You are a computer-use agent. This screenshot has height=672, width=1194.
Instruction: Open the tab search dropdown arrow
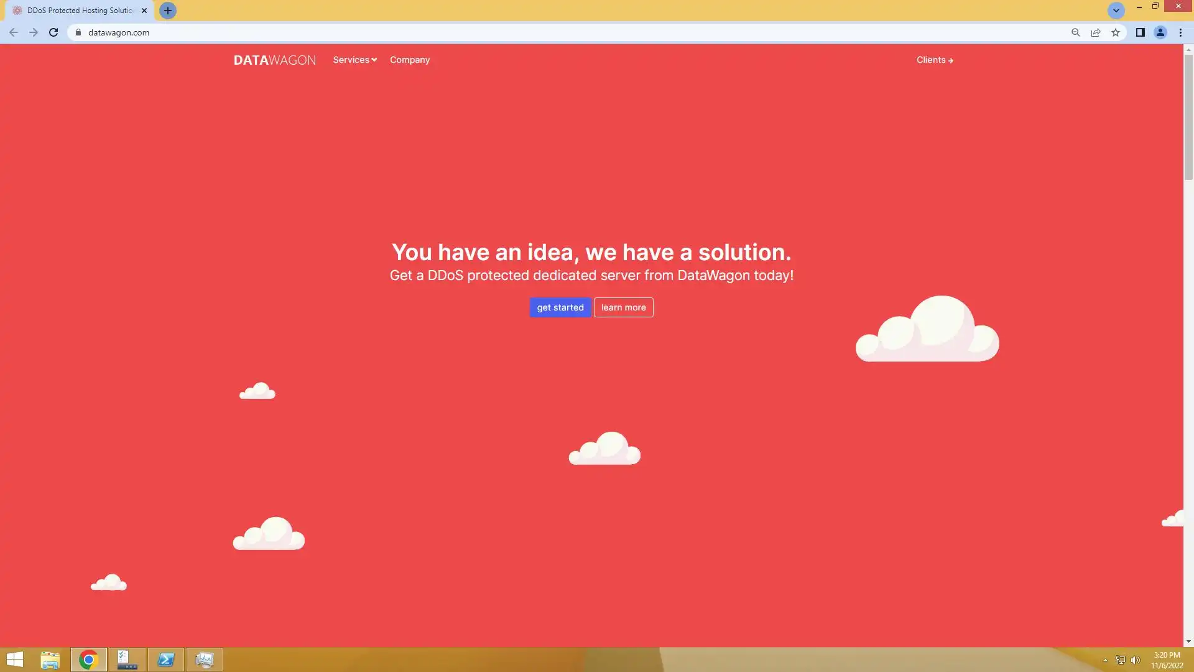(1116, 11)
